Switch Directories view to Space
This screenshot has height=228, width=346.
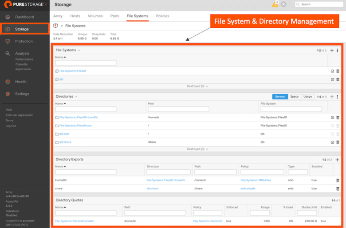tap(295, 97)
